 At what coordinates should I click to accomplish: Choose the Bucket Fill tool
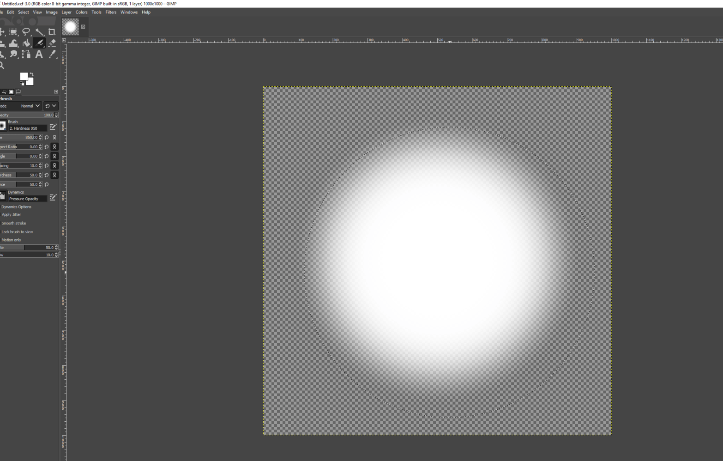pyautogui.click(x=26, y=43)
